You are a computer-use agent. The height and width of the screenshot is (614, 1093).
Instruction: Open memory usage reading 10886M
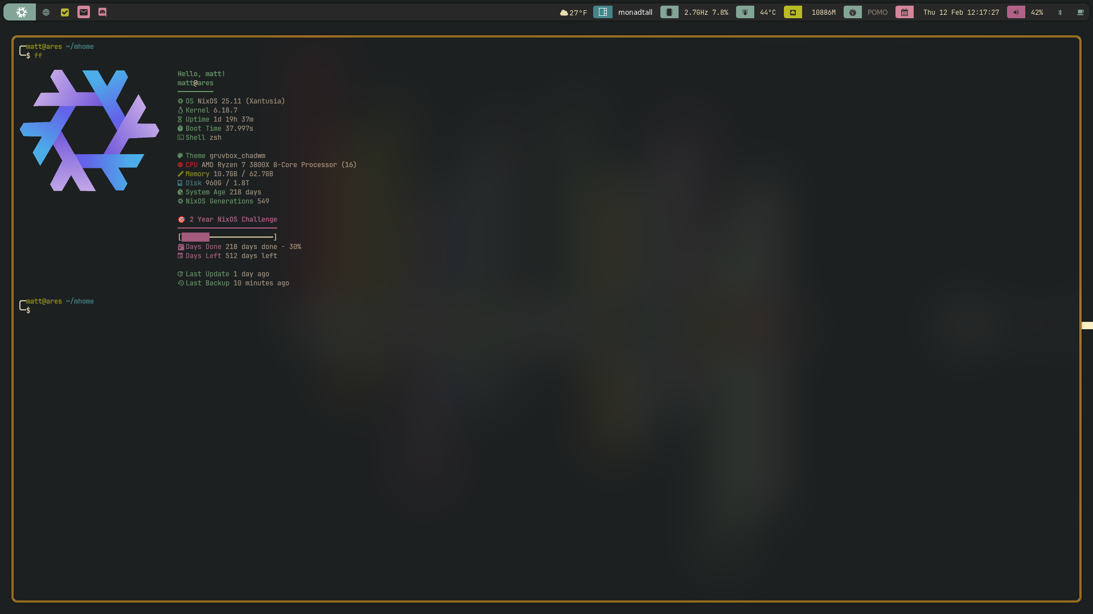click(x=823, y=13)
